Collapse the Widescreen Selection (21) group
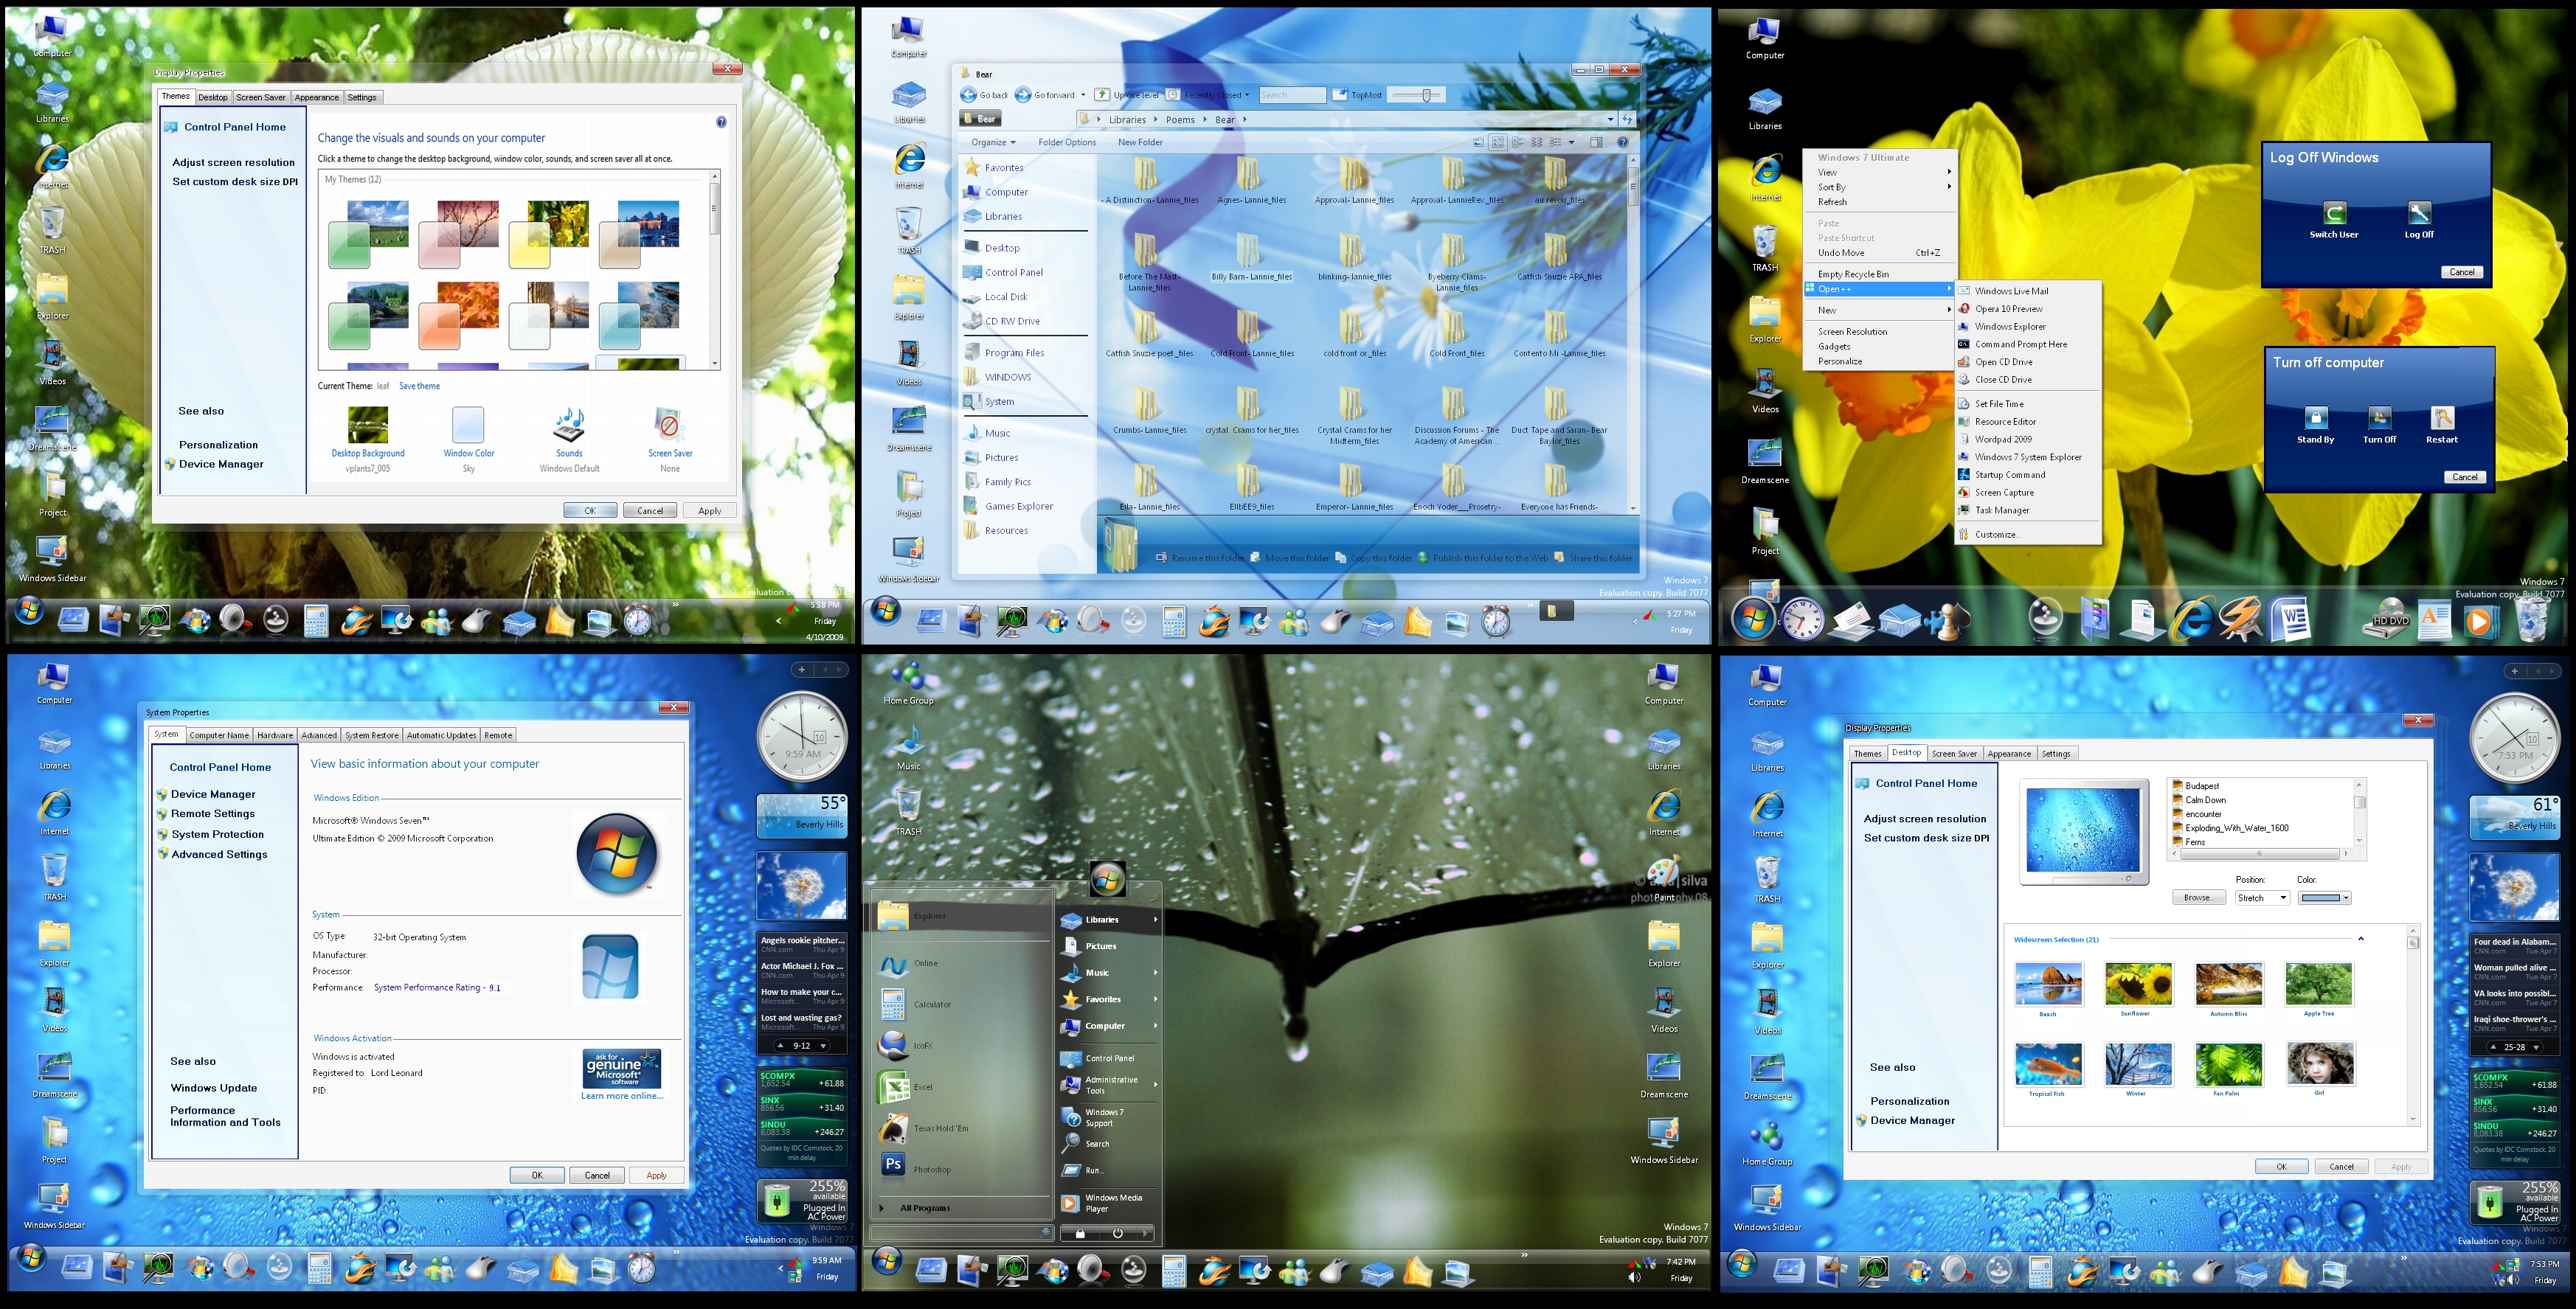This screenshot has height=1309, width=2576. [2361, 939]
